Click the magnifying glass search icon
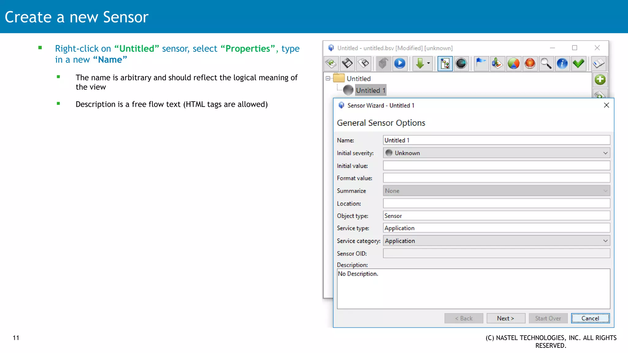 tap(546, 63)
